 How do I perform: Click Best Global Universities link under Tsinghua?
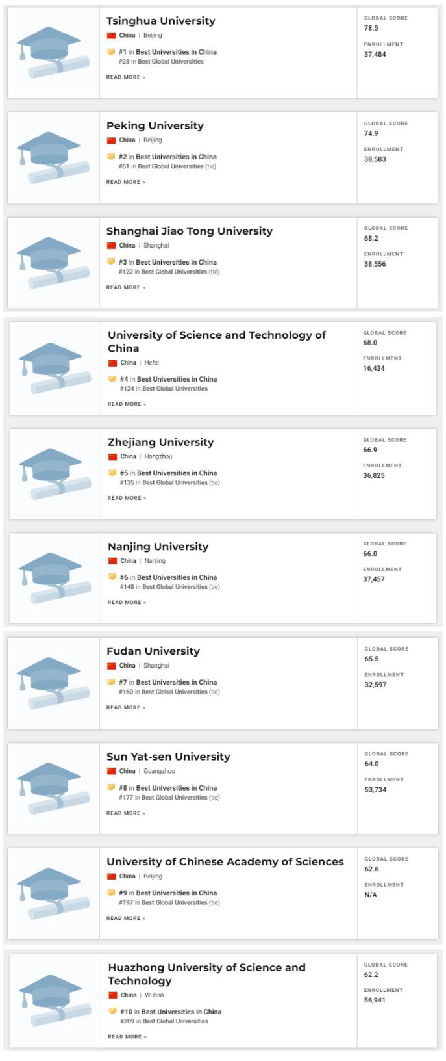point(171,62)
